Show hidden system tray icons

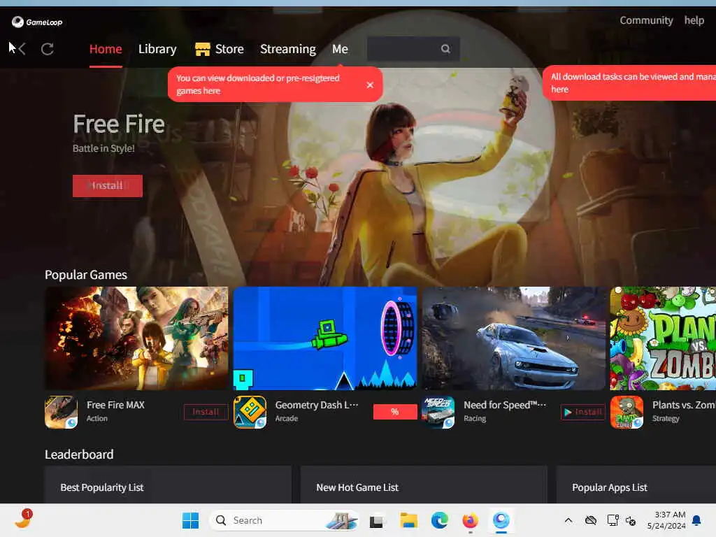[x=568, y=520]
